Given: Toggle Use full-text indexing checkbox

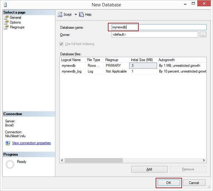Looking at the screenshot, I should tap(61, 44).
